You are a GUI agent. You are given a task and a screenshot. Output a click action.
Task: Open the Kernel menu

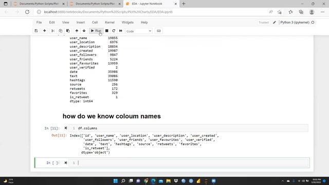point(109,22)
